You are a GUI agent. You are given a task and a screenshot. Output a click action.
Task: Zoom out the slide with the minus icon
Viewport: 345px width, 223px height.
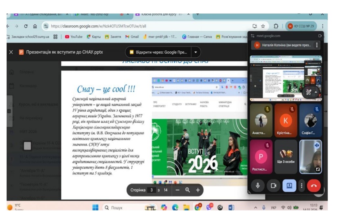[178, 190]
